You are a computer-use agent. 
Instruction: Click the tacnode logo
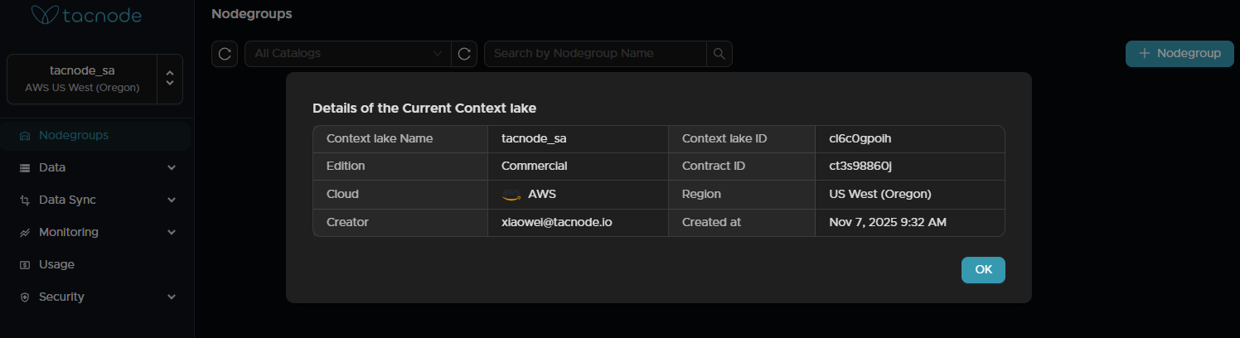coord(86,15)
